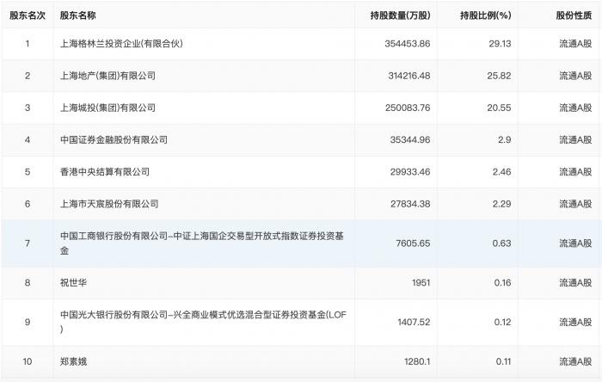Select shareholder 祝世华
This screenshot has width=602, height=382.
[x=73, y=283]
